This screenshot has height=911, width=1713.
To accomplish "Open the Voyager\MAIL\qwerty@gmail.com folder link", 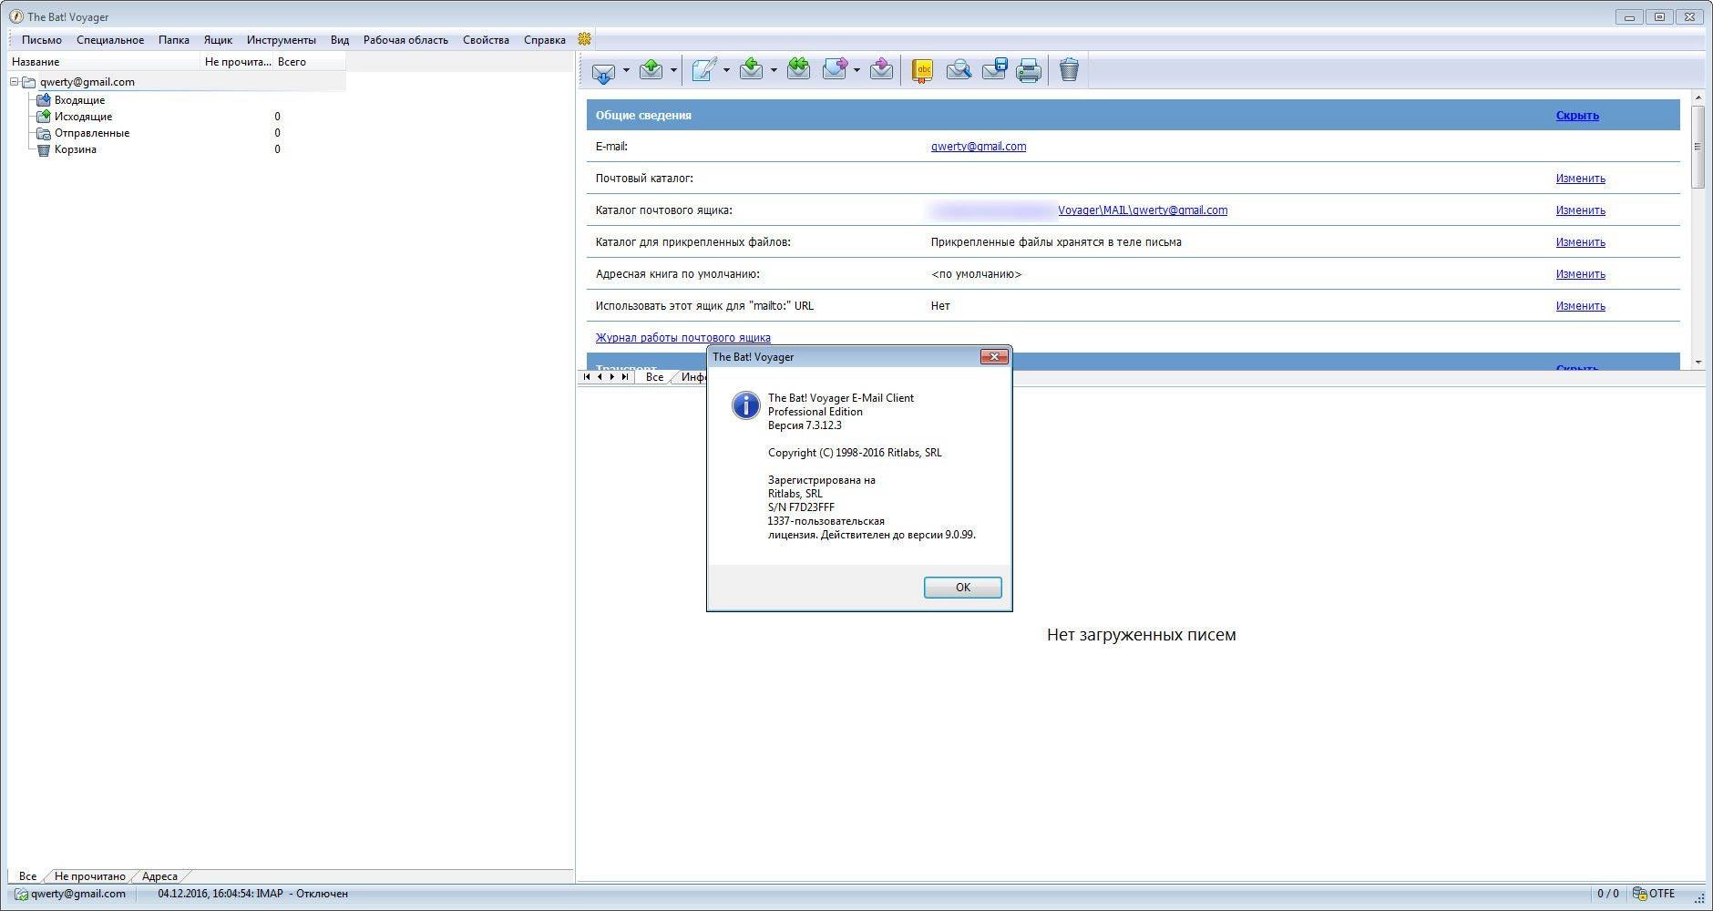I will pyautogui.click(x=1143, y=210).
